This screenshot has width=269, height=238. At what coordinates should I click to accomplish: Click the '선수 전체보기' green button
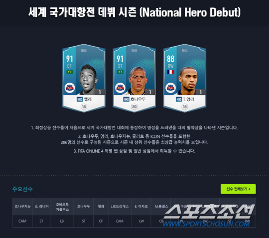(238, 189)
